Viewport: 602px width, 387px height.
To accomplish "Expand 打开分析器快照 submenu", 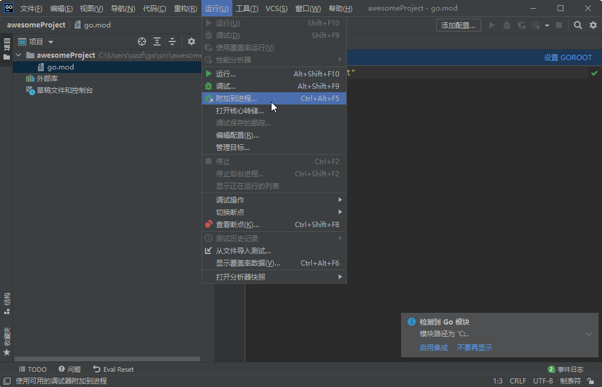I will click(274, 277).
